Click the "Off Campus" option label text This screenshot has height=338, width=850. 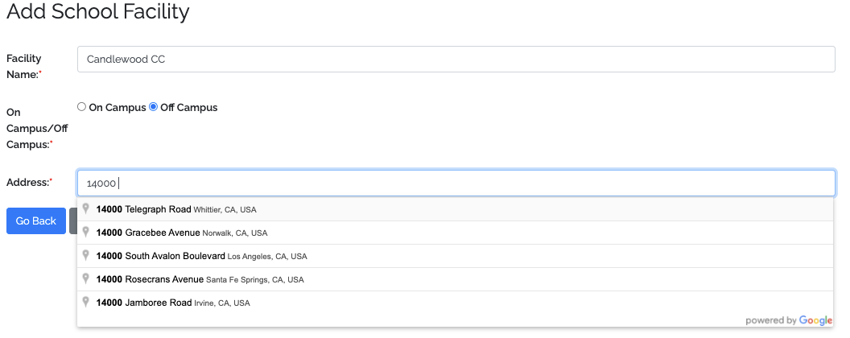pos(188,107)
